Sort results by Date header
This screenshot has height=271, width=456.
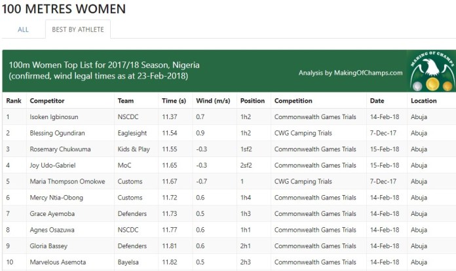click(x=377, y=101)
